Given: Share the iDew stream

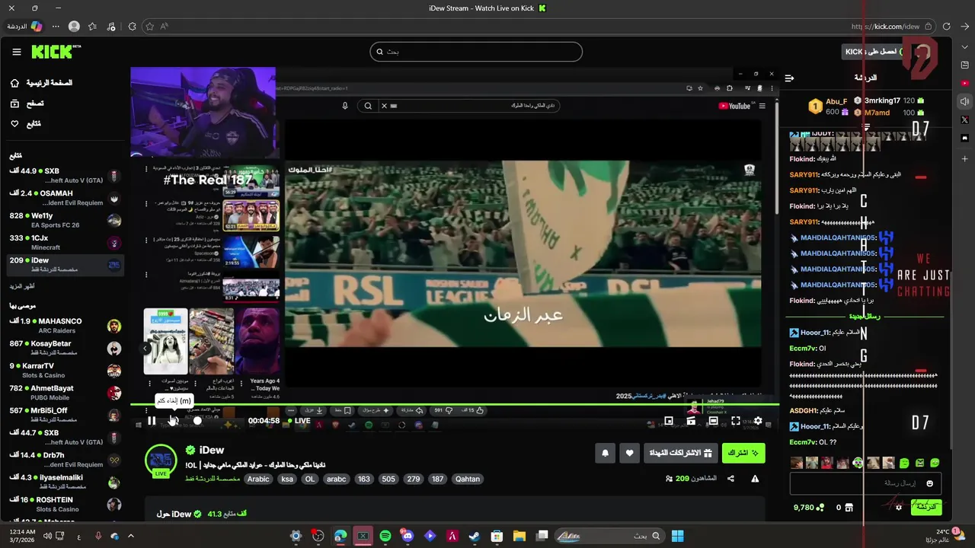Looking at the screenshot, I should coord(730,479).
